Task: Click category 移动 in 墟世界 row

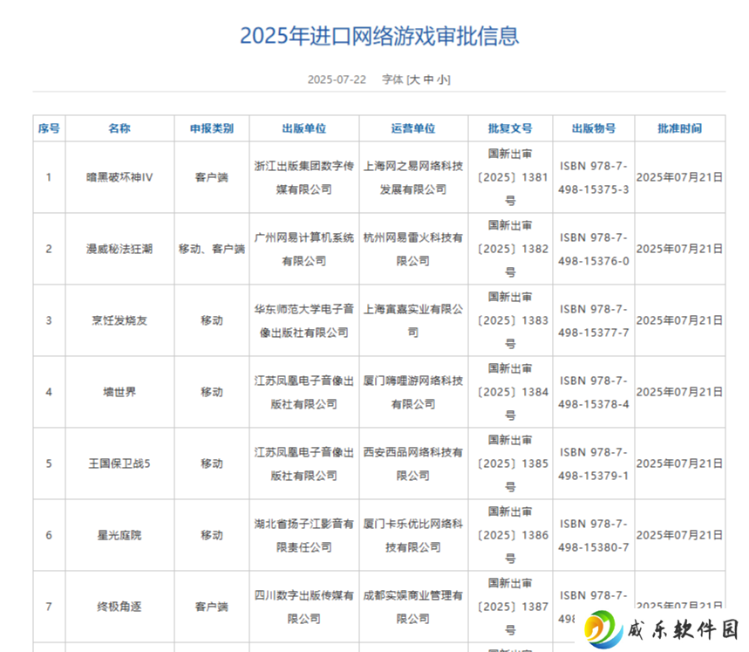Action: (212, 393)
